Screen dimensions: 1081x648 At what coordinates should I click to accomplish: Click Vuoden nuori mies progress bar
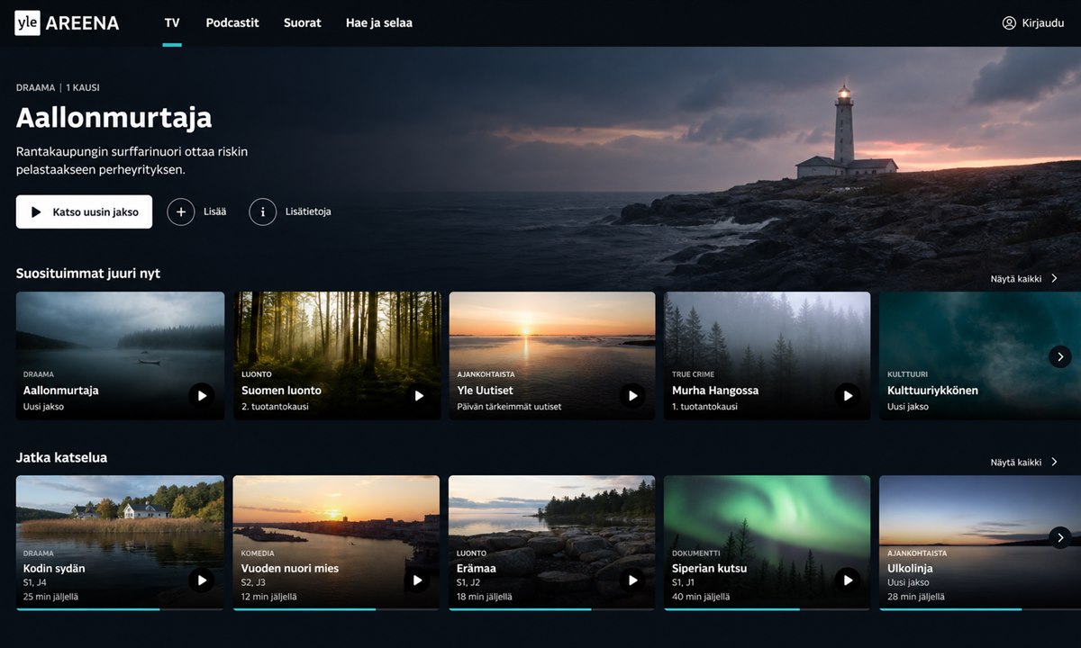coord(337,609)
